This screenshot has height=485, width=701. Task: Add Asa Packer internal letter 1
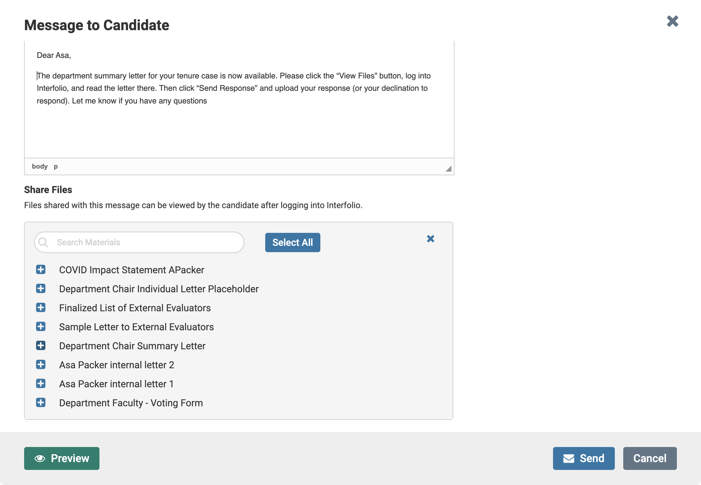coord(41,383)
